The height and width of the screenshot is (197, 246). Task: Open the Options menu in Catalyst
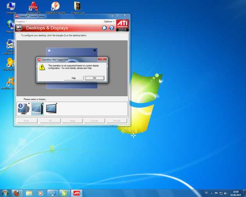pos(109,21)
